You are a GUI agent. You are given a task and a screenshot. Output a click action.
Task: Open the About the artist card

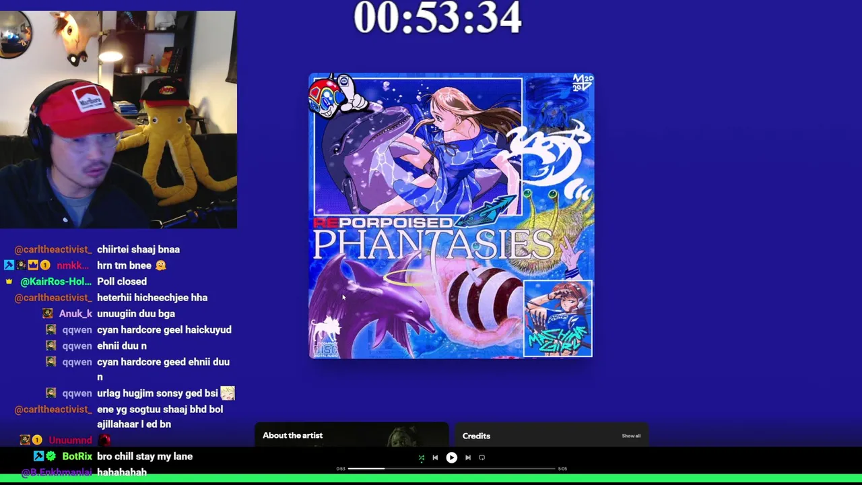tap(352, 434)
